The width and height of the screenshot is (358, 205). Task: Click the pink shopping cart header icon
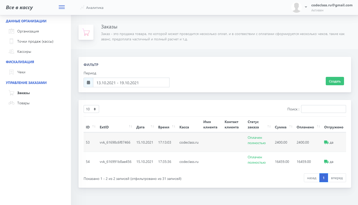click(x=86, y=32)
